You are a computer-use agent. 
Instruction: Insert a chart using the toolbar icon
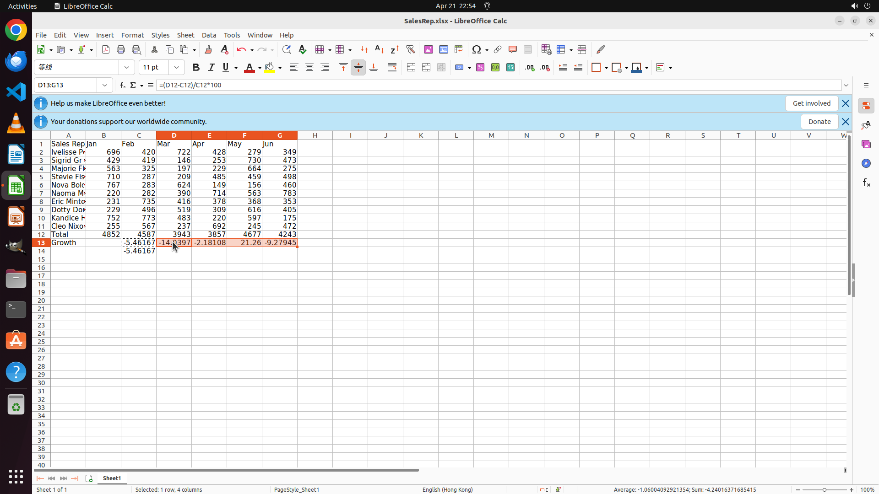(x=443, y=49)
